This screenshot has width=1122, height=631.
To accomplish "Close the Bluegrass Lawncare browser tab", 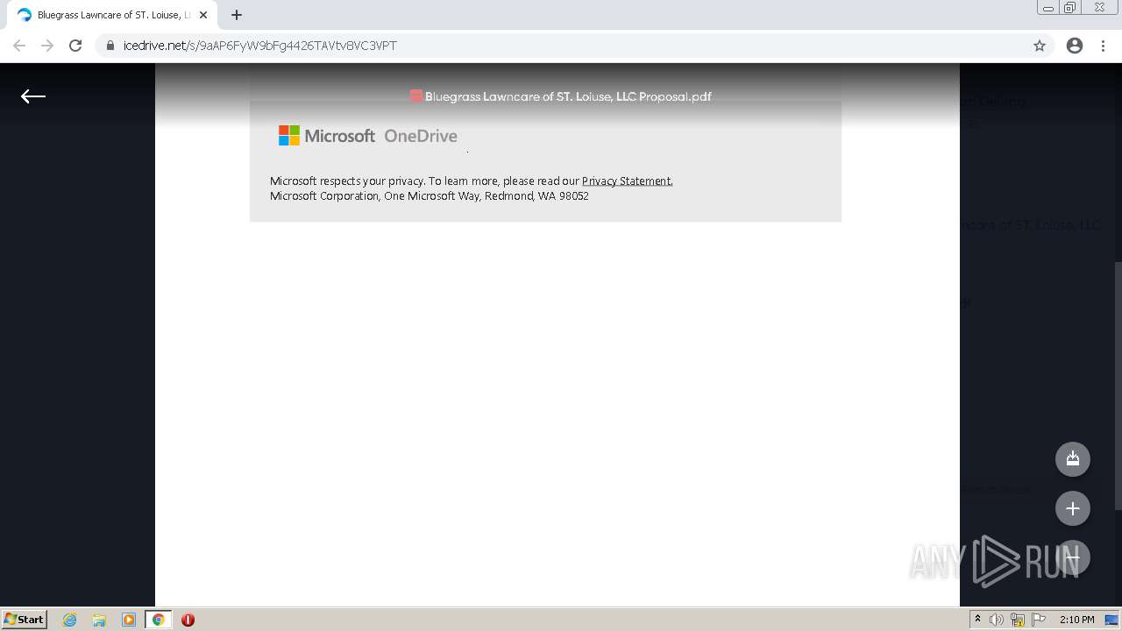I will [203, 15].
